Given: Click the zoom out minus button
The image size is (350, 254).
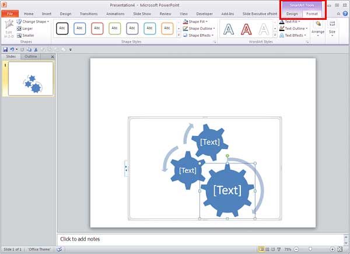Looking at the screenshot, I should (x=296, y=249).
